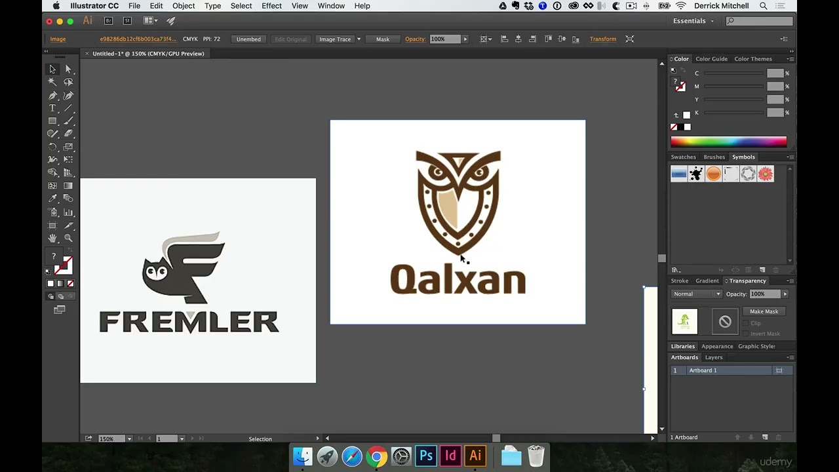This screenshot has height=472, width=839.
Task: Open the Window menu
Action: 331,6
